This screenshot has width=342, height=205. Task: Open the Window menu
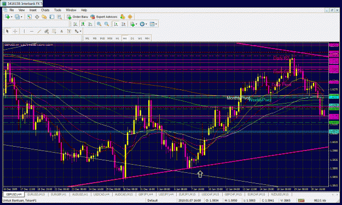[71, 10]
